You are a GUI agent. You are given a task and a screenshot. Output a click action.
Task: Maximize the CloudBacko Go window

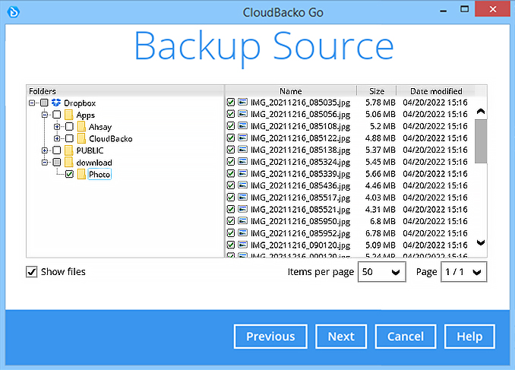pos(464,9)
